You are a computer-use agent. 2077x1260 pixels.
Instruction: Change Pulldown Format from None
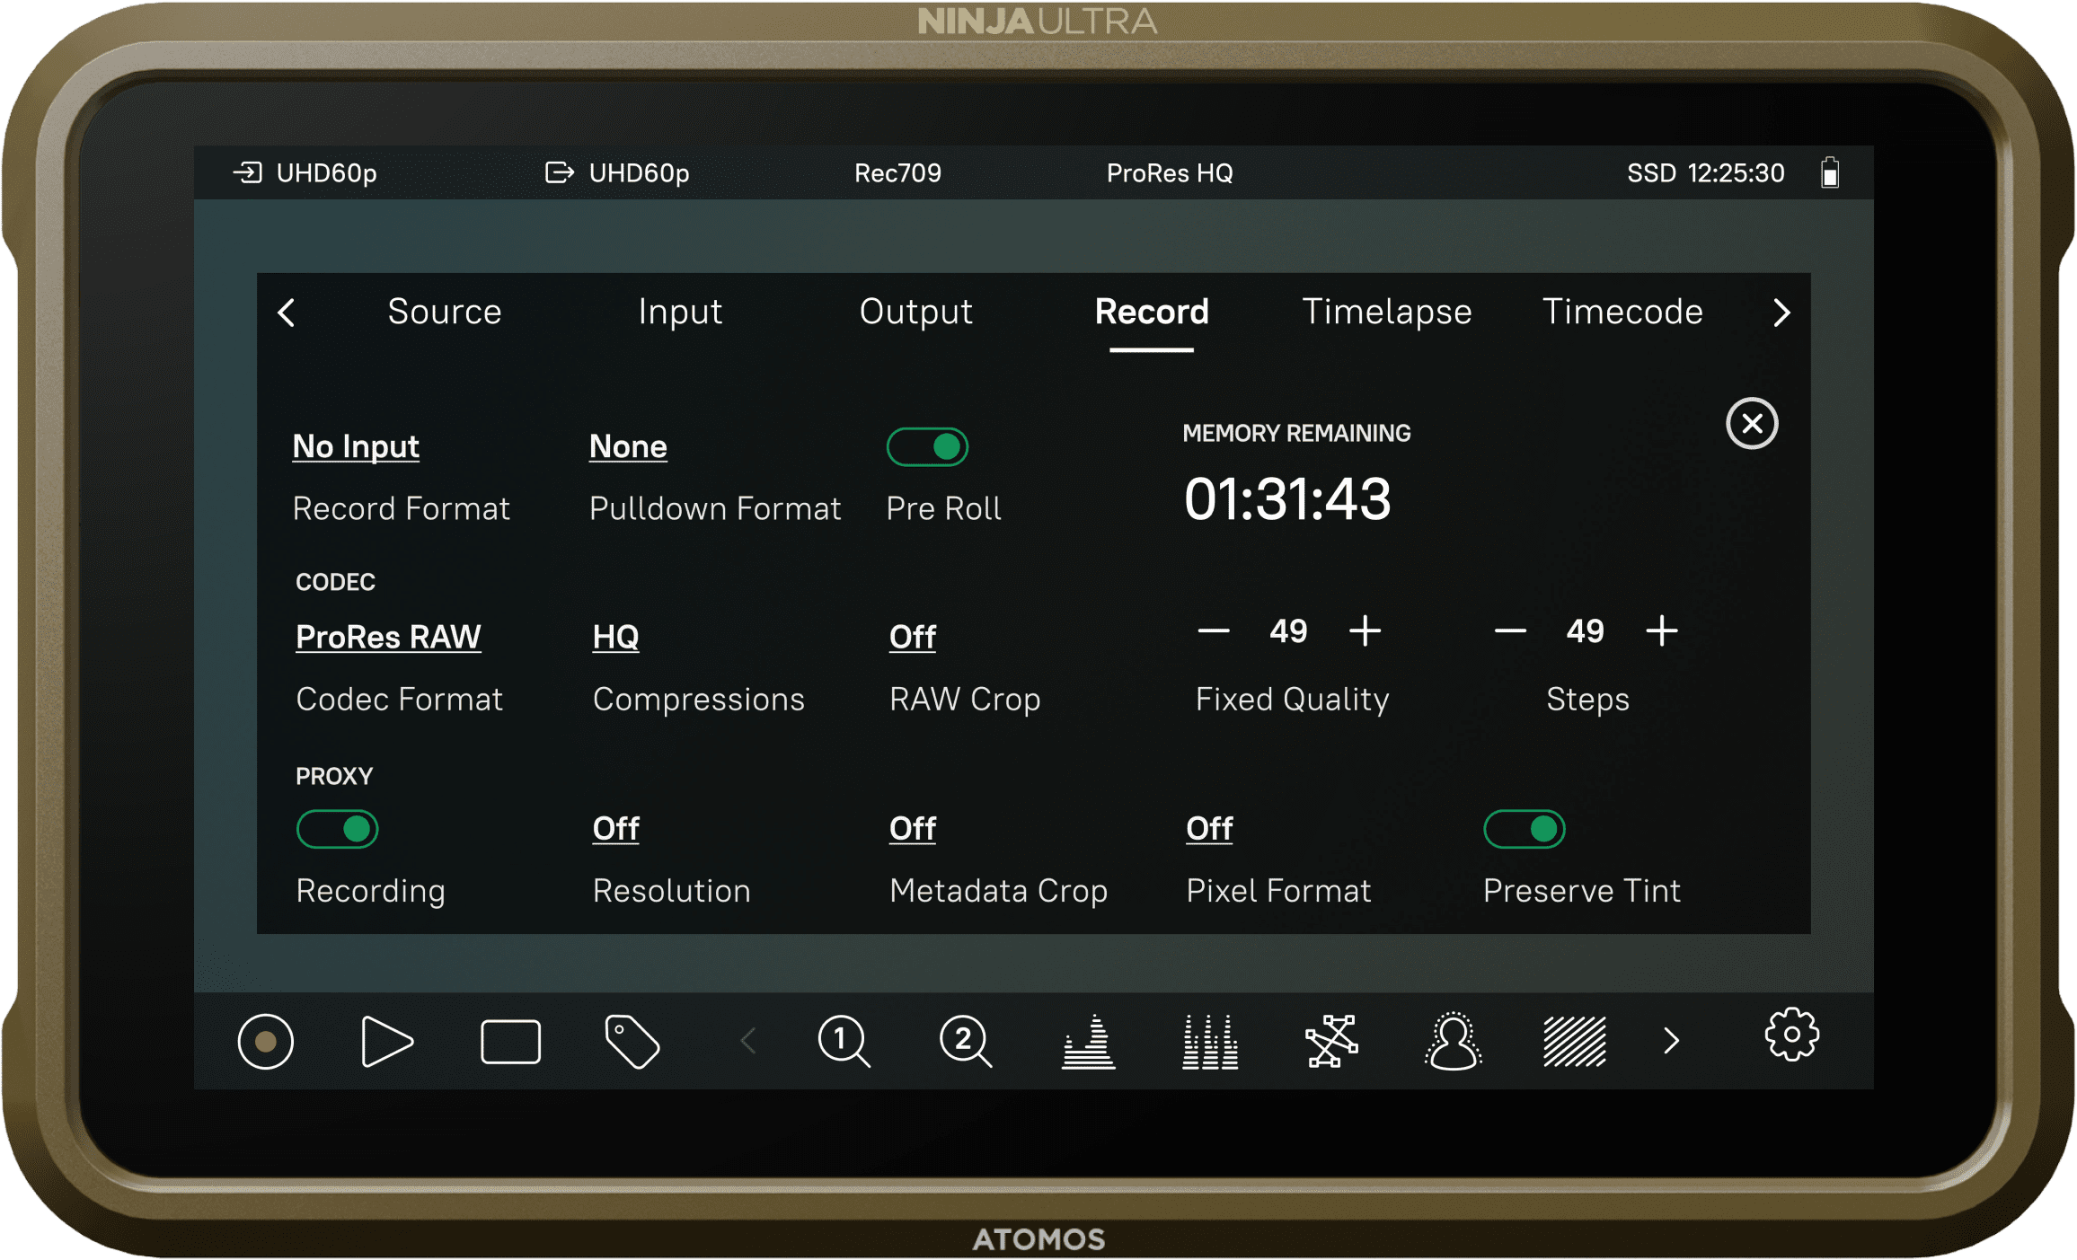628,446
